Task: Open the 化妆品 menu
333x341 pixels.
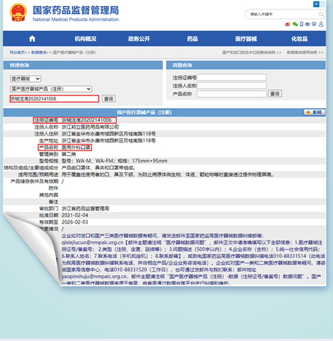Action: tap(299, 39)
